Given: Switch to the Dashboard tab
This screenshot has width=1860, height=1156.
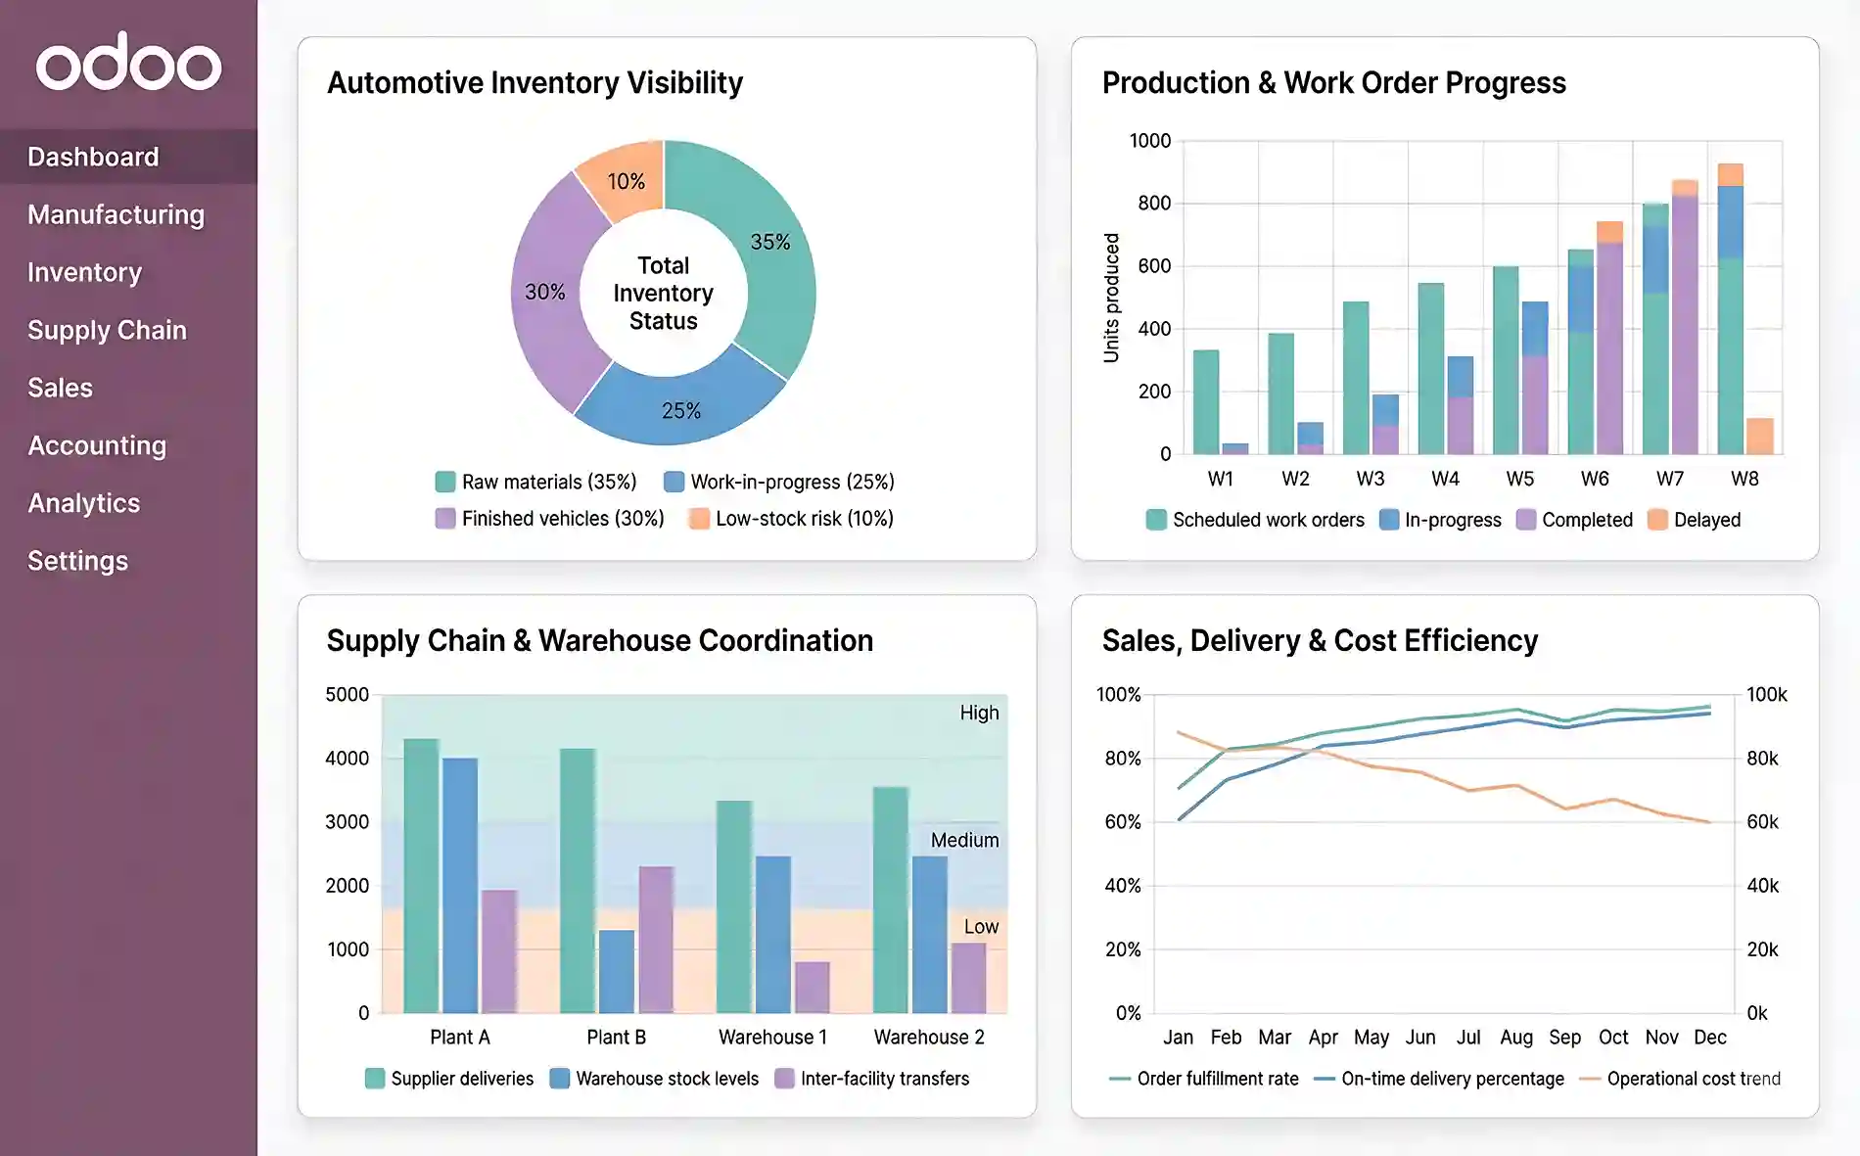Looking at the screenshot, I should point(94,156).
